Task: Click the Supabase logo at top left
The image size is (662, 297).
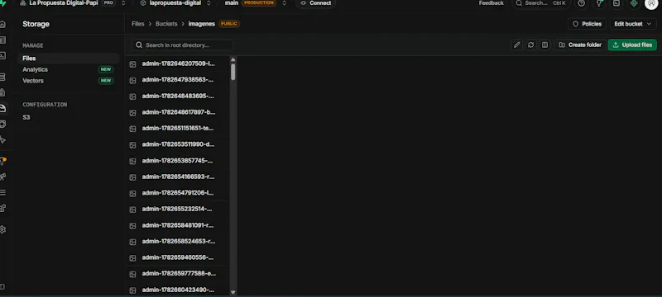Action: pos(3,3)
